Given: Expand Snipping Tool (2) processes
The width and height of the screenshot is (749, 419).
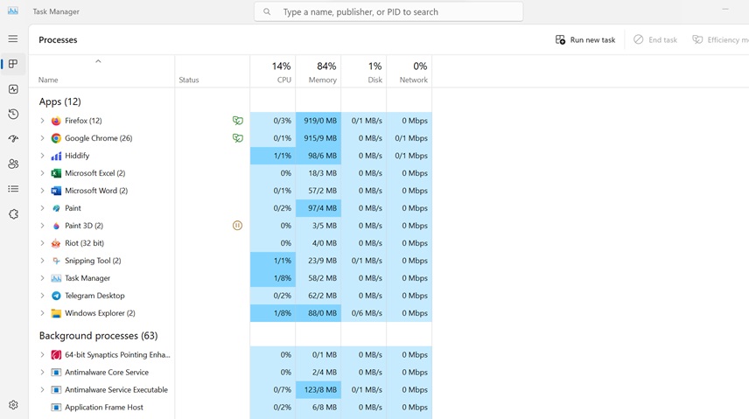Looking at the screenshot, I should tap(42, 261).
